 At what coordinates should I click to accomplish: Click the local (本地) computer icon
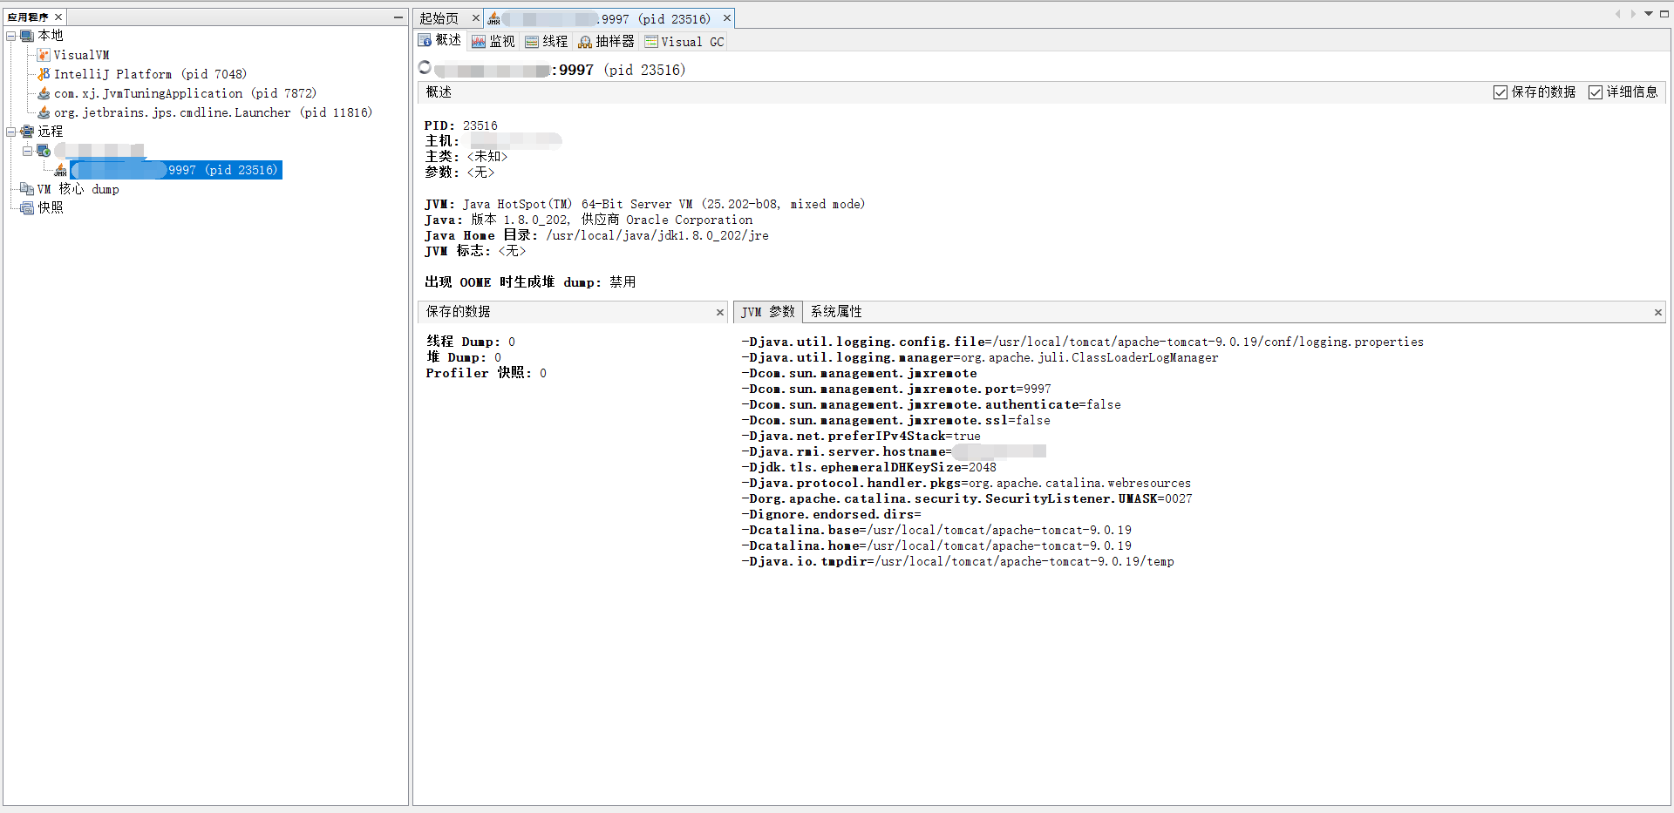point(27,36)
